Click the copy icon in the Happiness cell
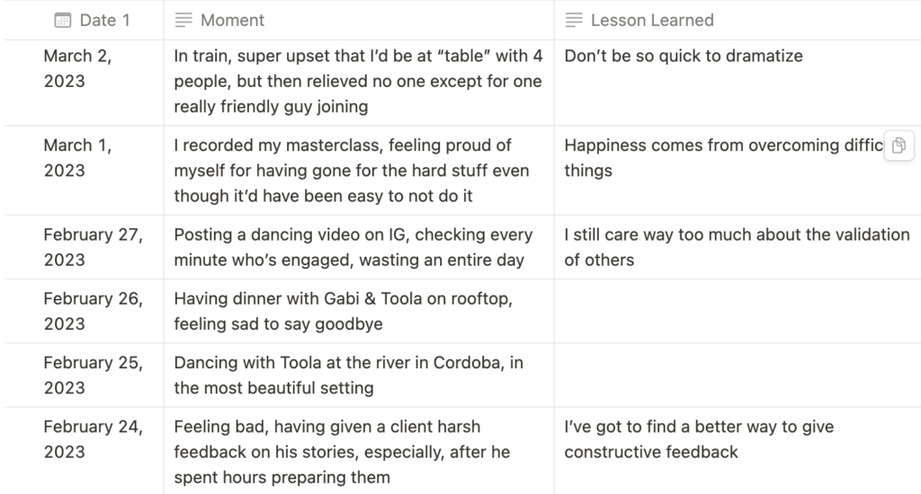The width and height of the screenshot is (921, 494). (899, 146)
